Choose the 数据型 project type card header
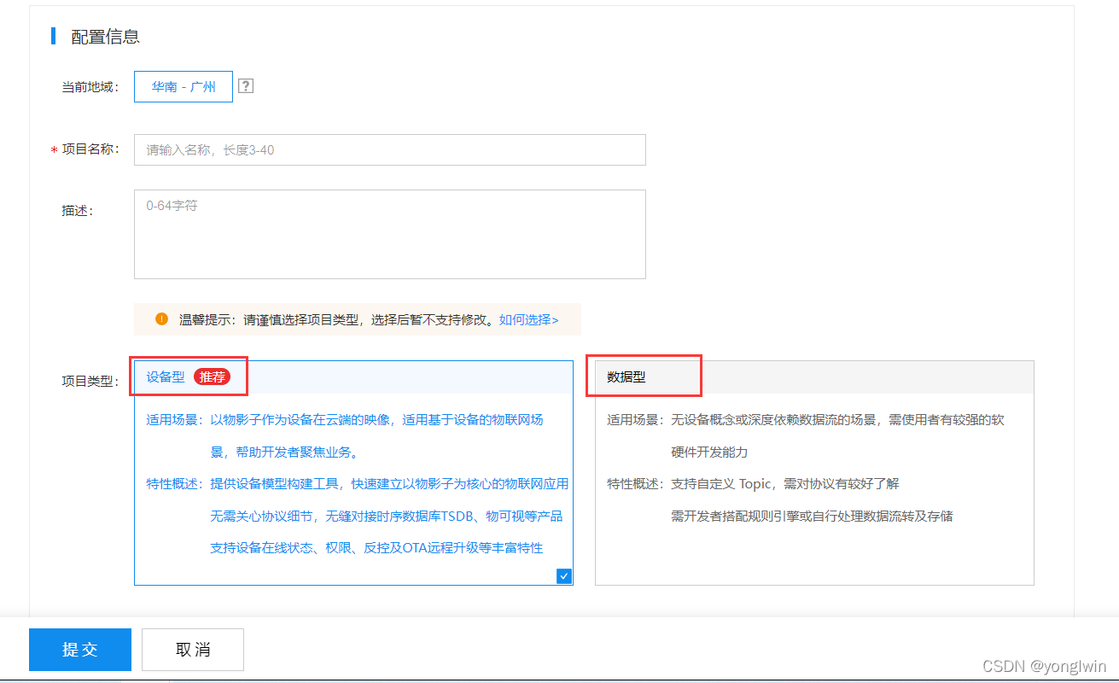The height and width of the screenshot is (683, 1119). tap(814, 377)
